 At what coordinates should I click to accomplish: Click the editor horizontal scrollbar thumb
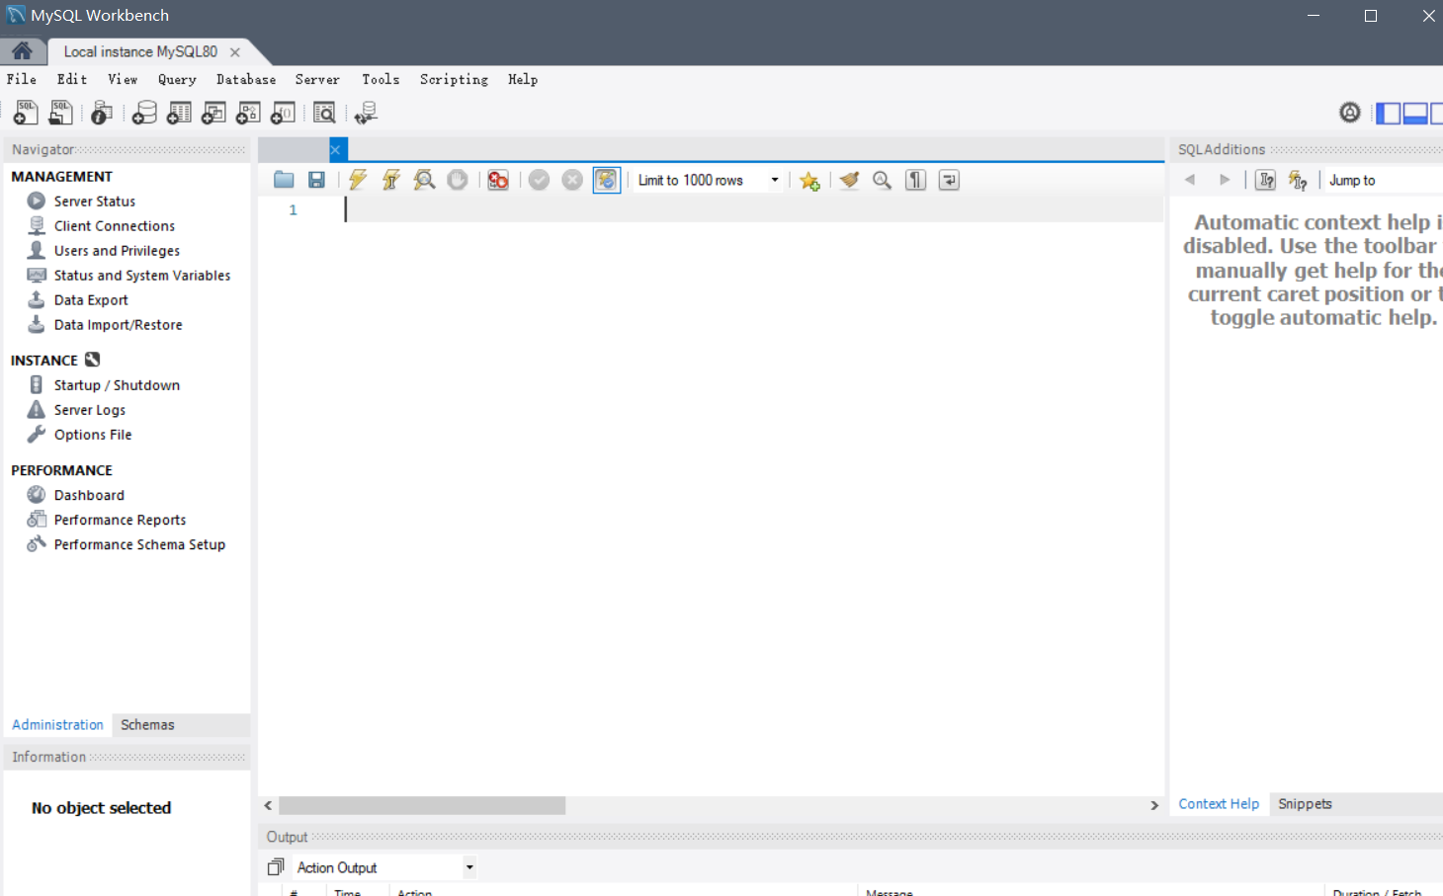pos(422,805)
